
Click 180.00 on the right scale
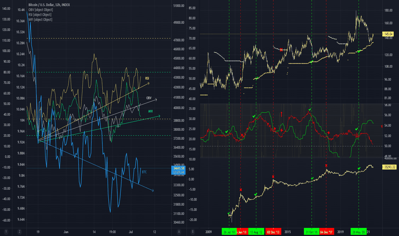(389, 10)
